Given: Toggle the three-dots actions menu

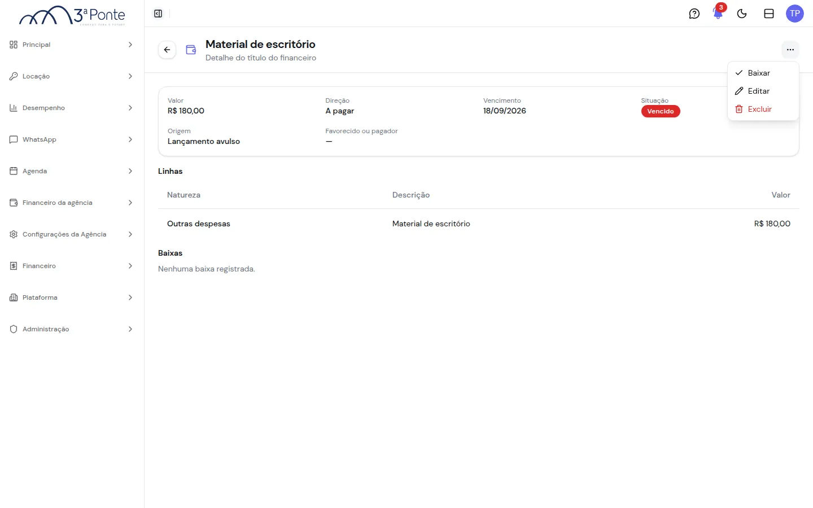Looking at the screenshot, I should coord(790,50).
